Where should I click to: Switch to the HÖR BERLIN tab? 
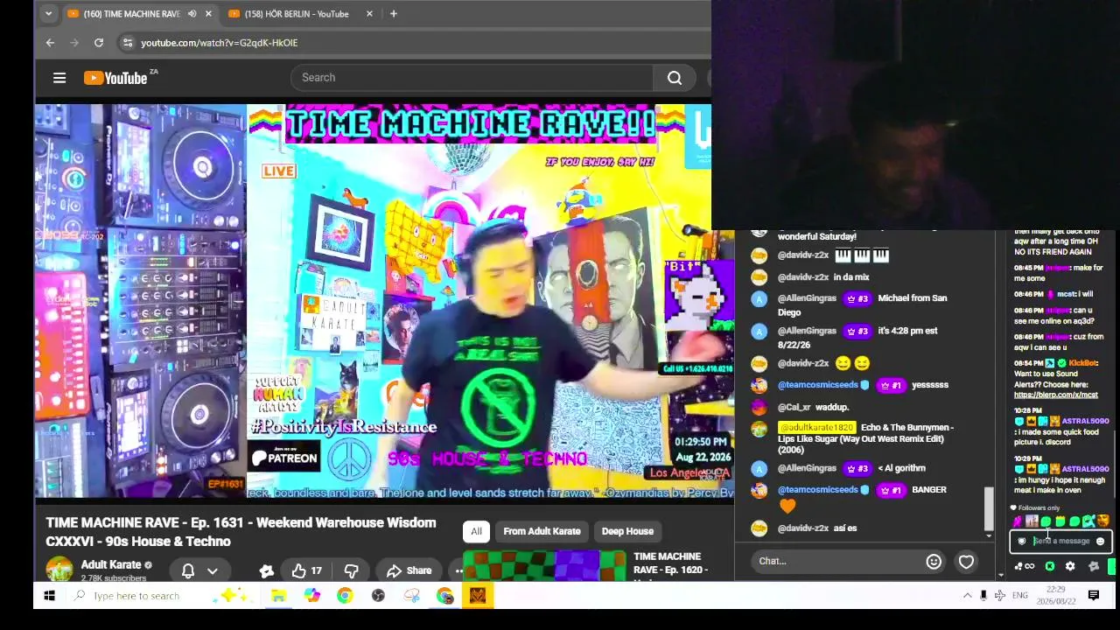pos(297,14)
